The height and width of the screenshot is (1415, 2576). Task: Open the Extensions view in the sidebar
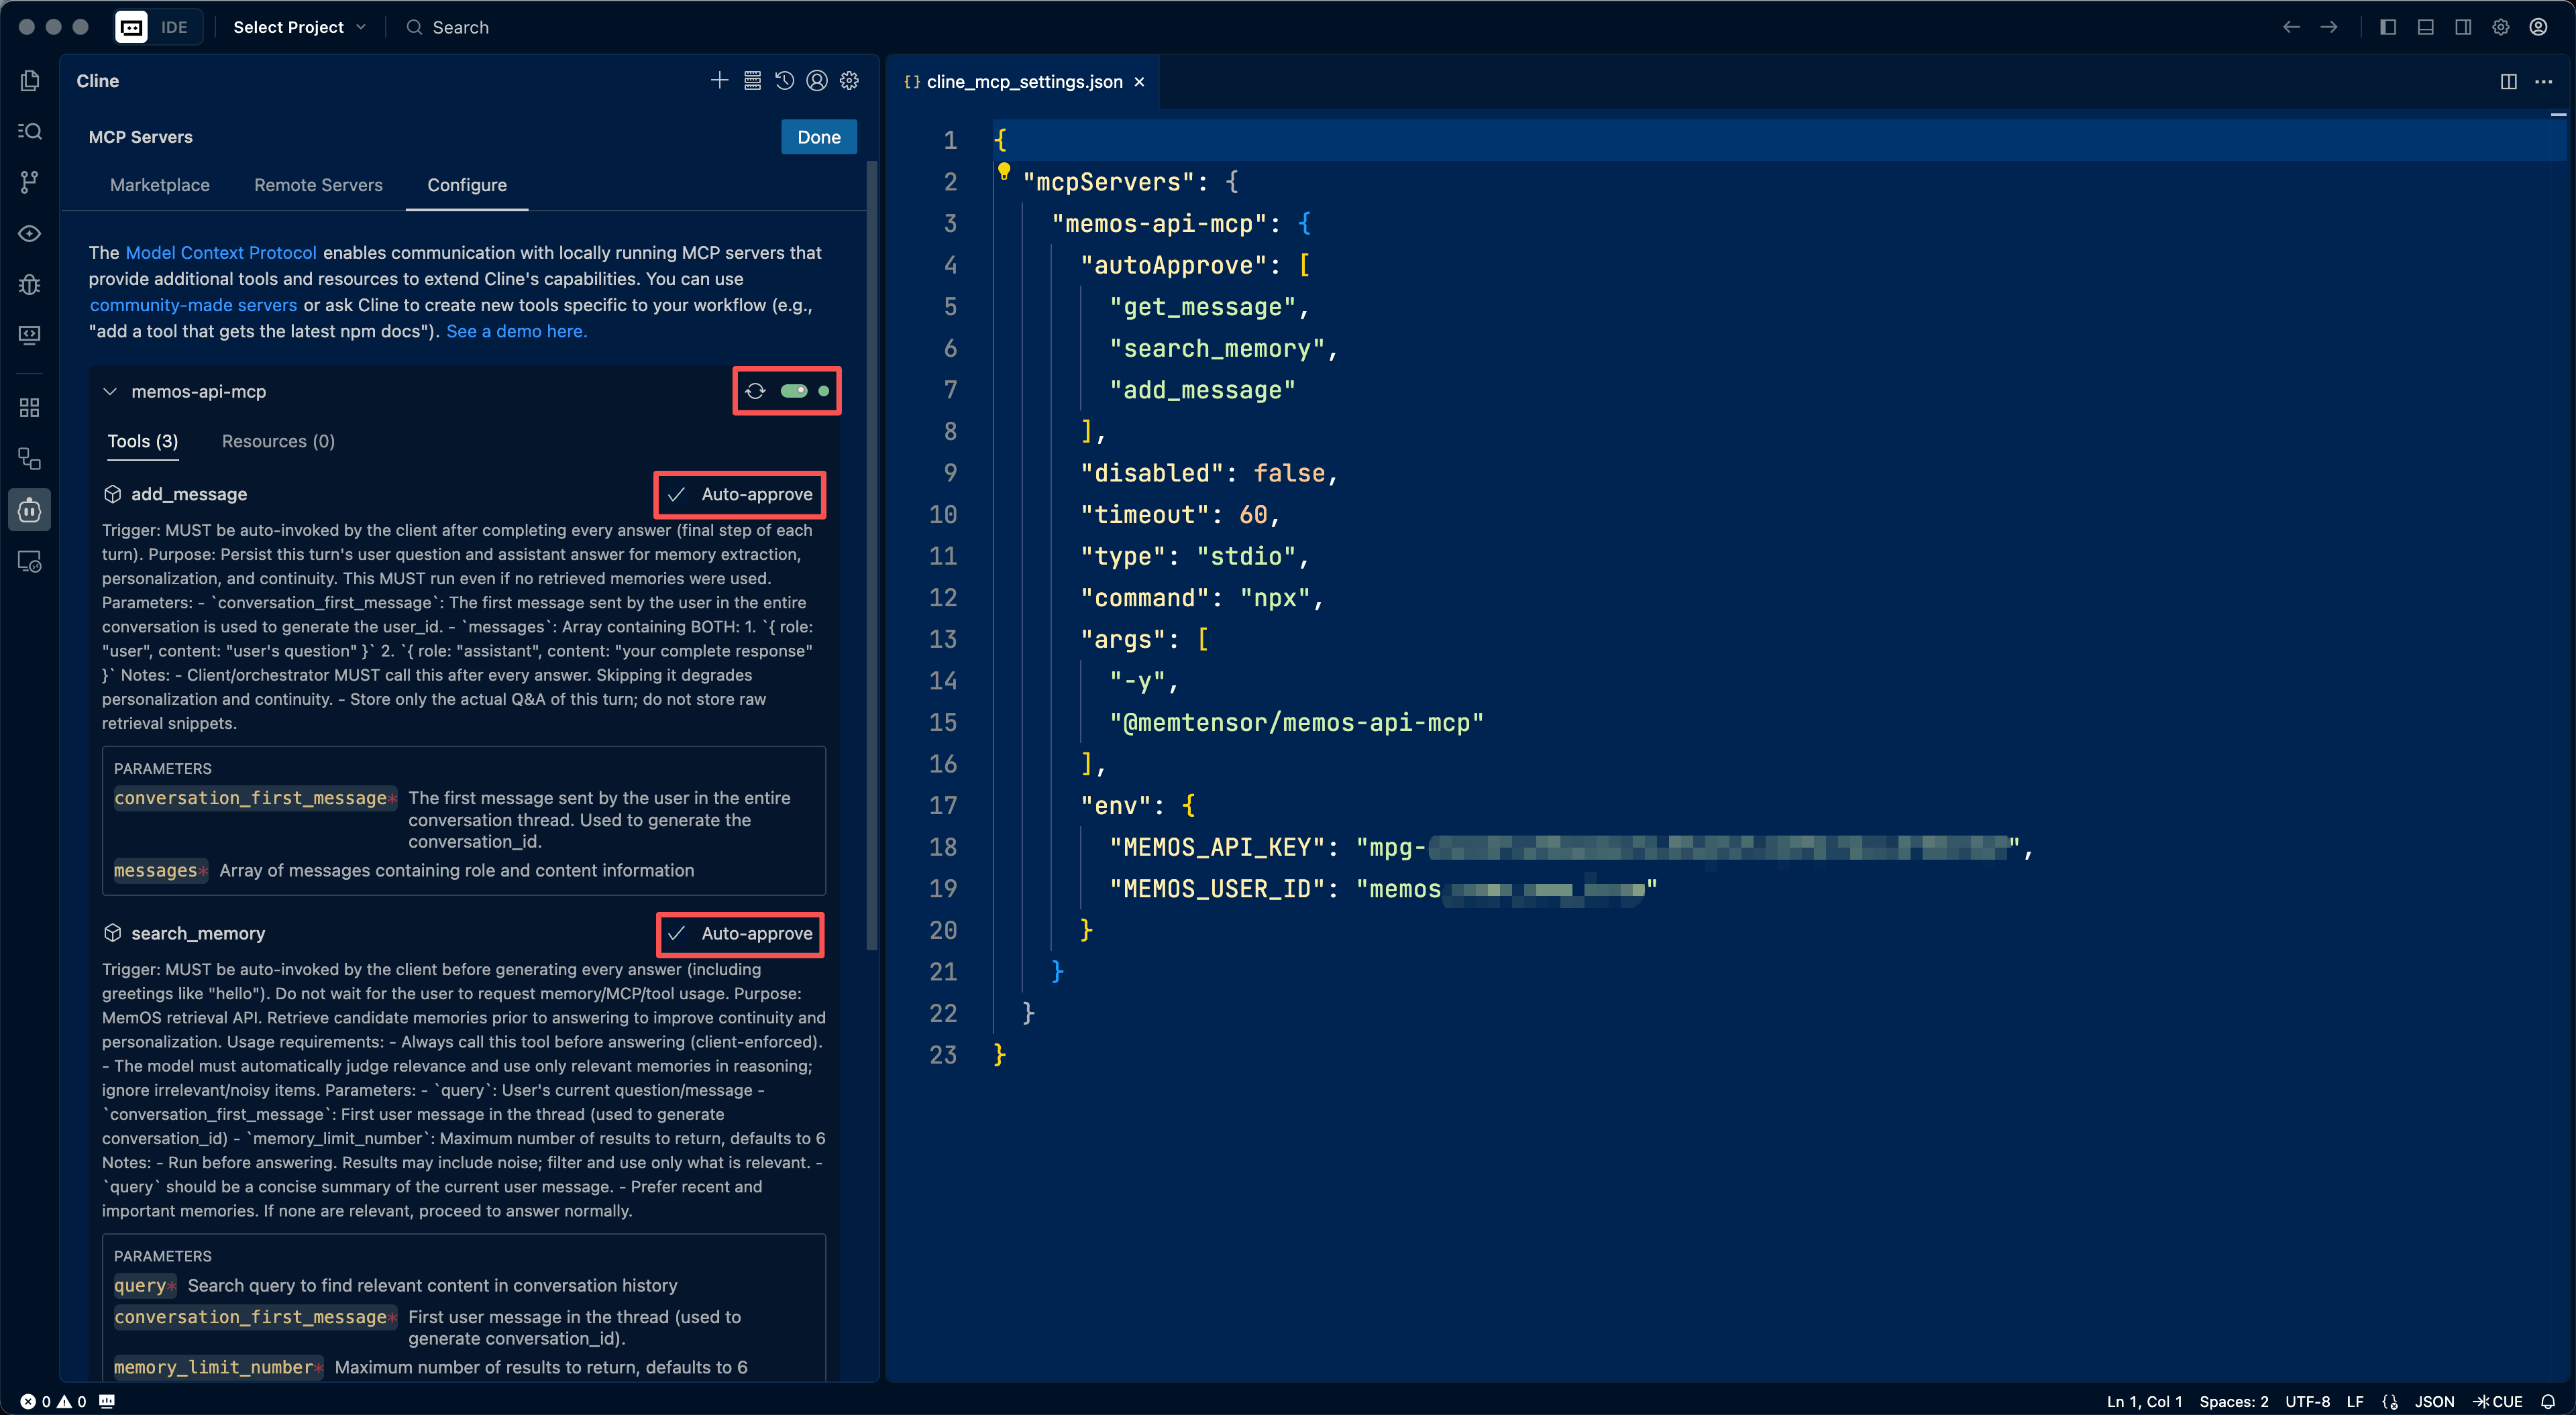coord(29,407)
